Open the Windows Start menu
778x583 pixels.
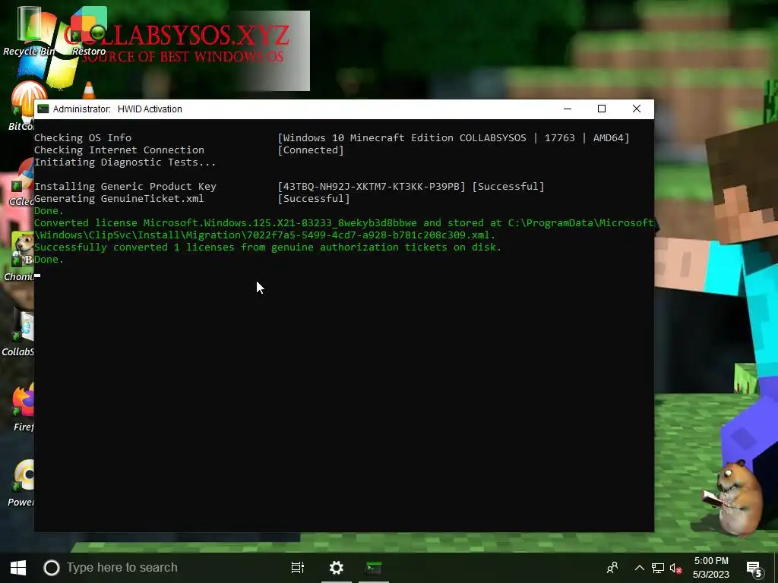pos(18,568)
